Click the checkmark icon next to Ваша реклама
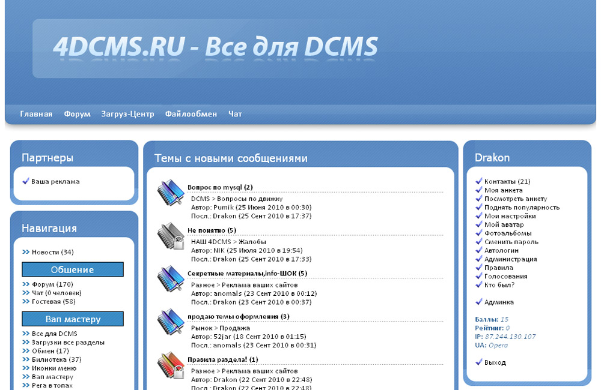The image size is (601, 390). click(x=26, y=181)
